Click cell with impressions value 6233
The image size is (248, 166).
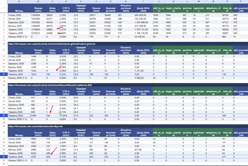click(38, 153)
